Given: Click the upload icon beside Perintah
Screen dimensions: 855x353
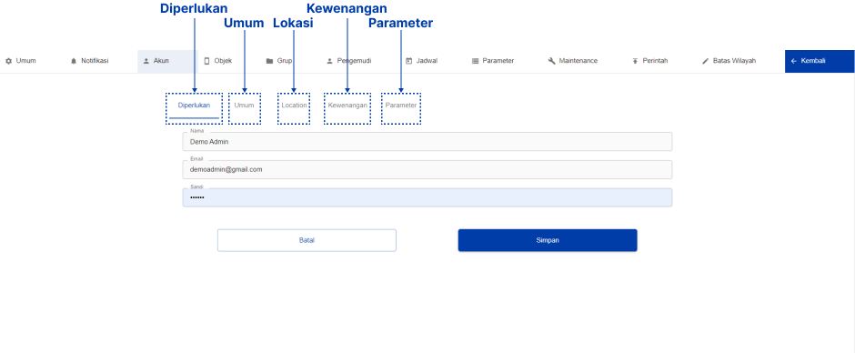Looking at the screenshot, I should [635, 61].
